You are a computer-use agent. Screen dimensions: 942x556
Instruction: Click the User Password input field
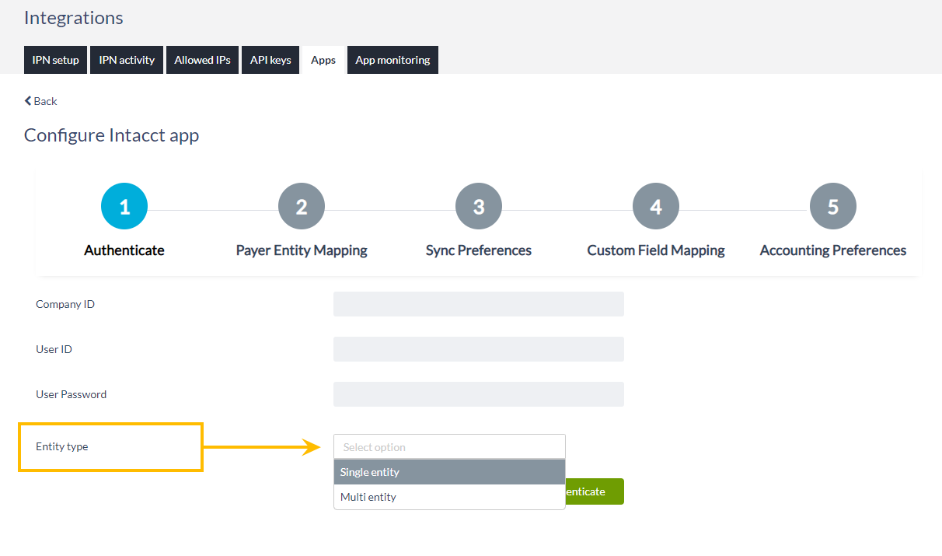point(478,394)
